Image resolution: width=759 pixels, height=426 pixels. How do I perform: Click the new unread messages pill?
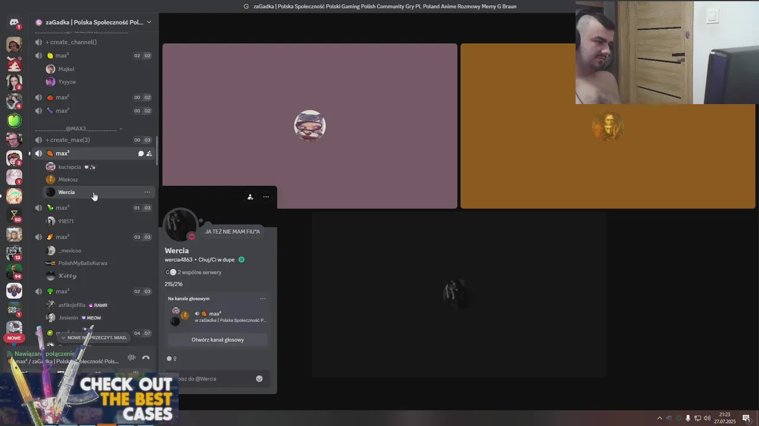pos(94,337)
